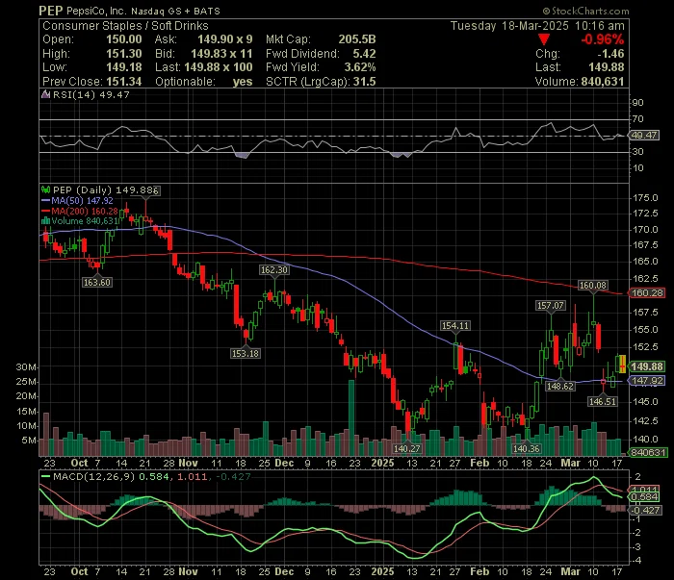Click the 0.584 MACD tag on right axis
This screenshot has width=674, height=580.
pos(644,497)
